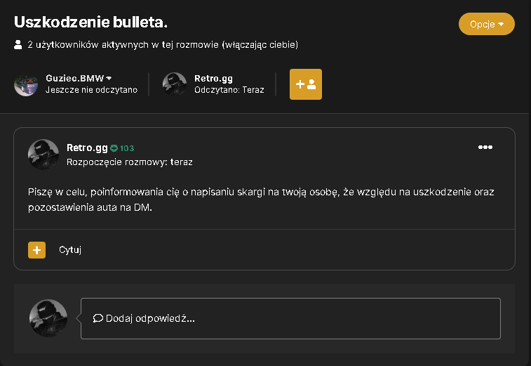
Task: Click the message text about skarga
Action: point(261,200)
